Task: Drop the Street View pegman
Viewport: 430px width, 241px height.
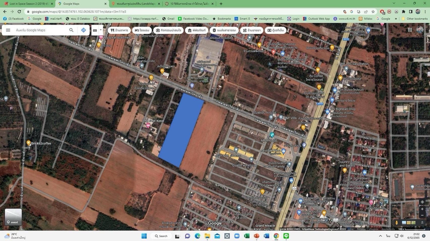Action: click(397, 222)
